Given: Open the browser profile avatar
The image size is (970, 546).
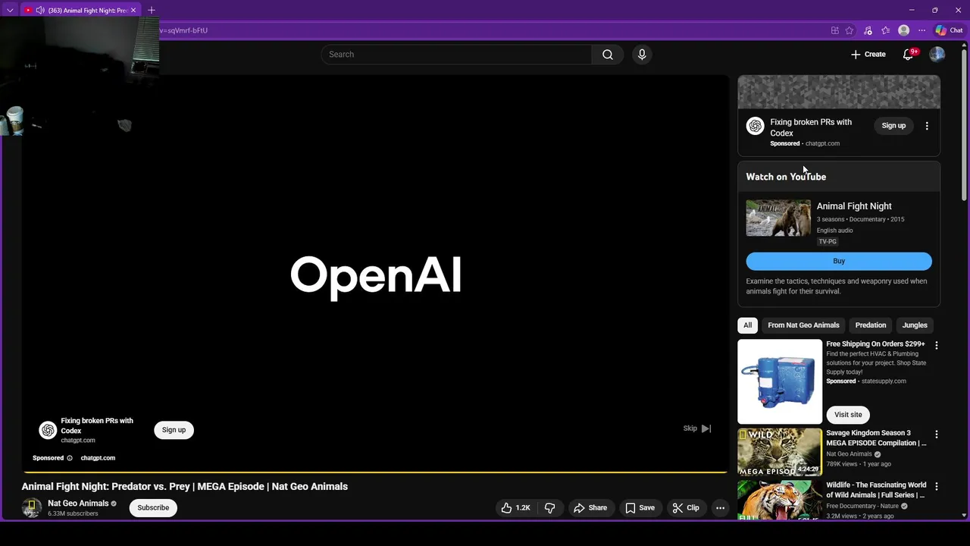Looking at the screenshot, I should [x=903, y=30].
